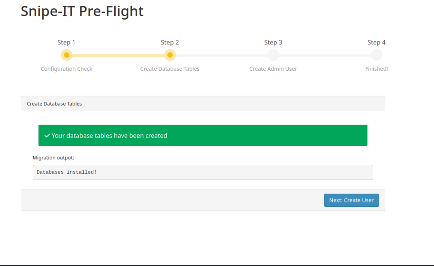The image size is (434, 266).
Task: Select the Step 3 grey circle marker
Action: tap(273, 55)
